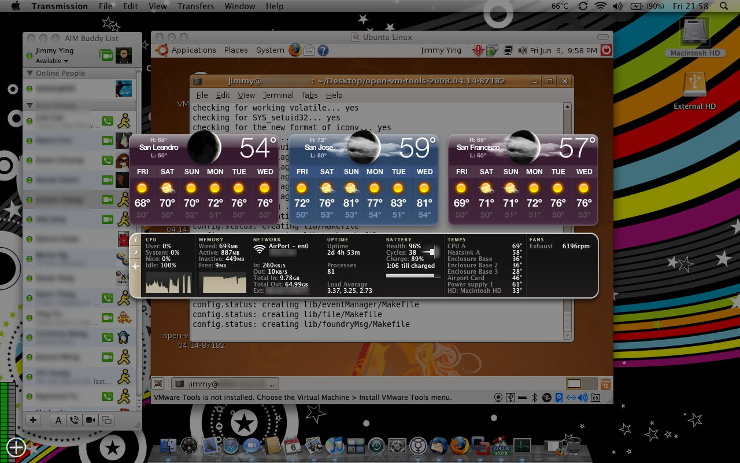Open Activity Monitor in the Dock

[522, 446]
